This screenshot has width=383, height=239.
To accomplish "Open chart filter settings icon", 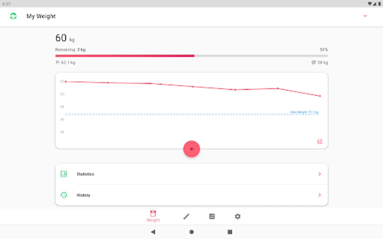I will coord(320,142).
